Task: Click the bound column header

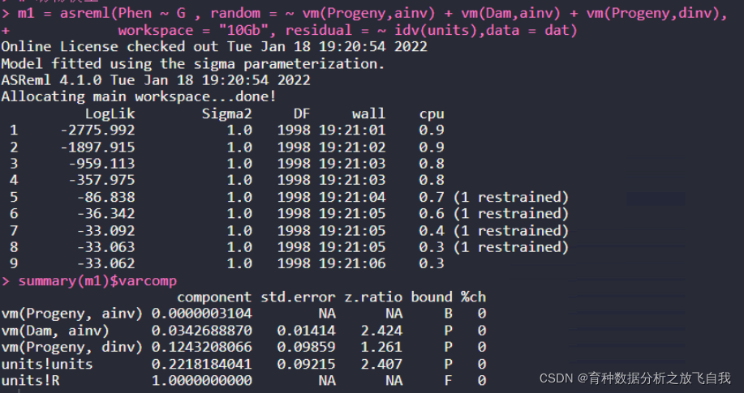Action: click(x=431, y=297)
